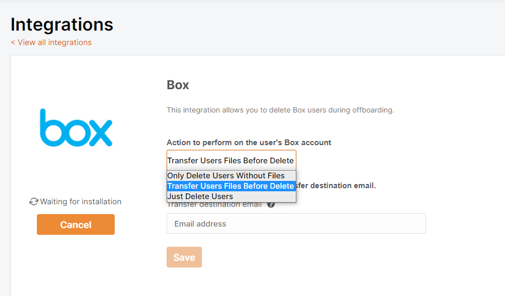Click the blue Box logo

point(76,128)
